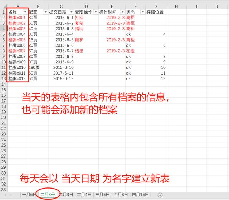This screenshot has height=200, width=229.
Task: Click the 存储位置 header cell
Action: [156, 12]
